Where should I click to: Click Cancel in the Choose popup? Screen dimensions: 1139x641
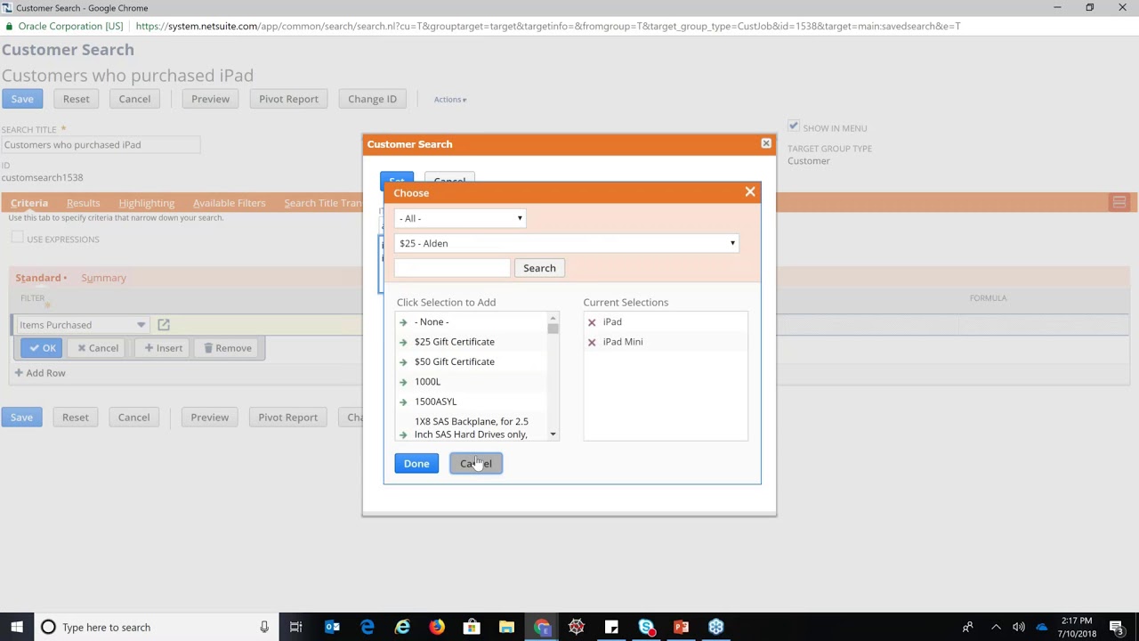(476, 464)
